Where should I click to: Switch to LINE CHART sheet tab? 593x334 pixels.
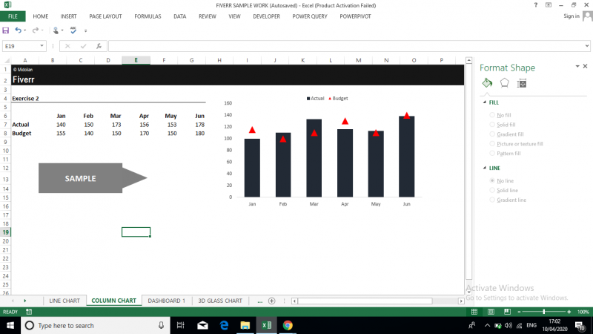coord(64,301)
